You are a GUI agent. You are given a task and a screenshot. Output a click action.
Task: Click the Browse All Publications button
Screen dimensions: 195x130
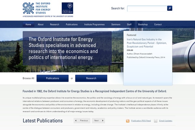52,78
